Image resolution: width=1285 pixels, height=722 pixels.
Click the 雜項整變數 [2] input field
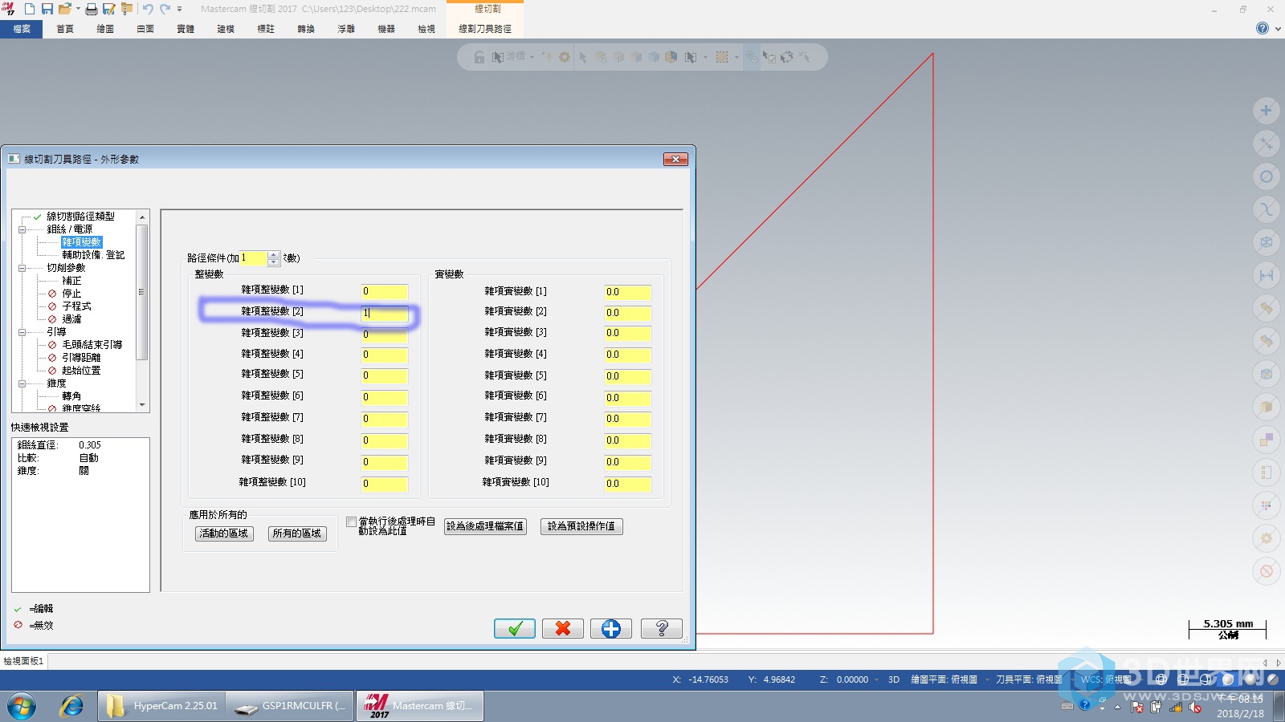pyautogui.click(x=384, y=313)
